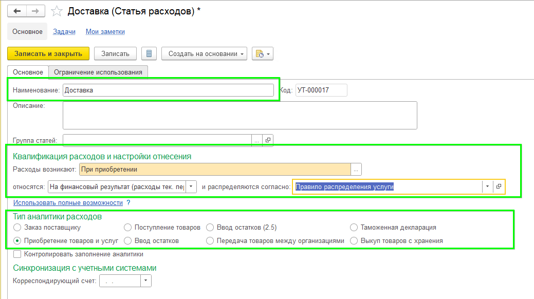534x299 pixels.
Task: Select the Таможенная декларация radio button
Action: 354,227
